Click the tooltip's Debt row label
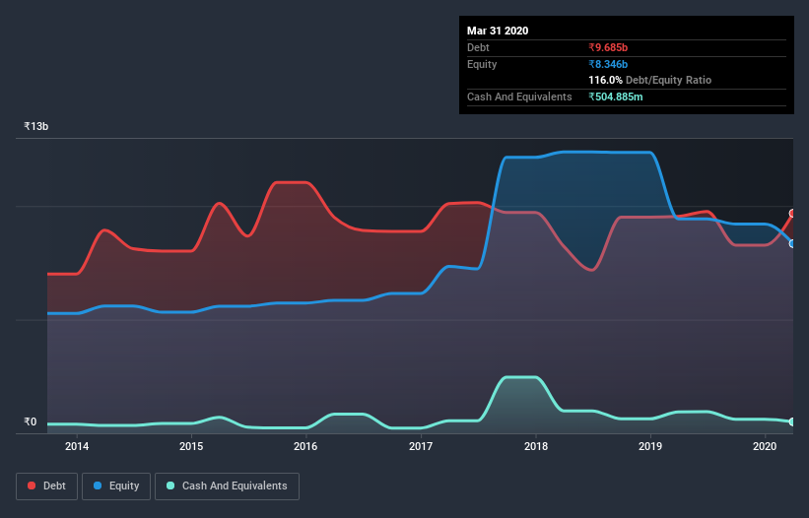This screenshot has width=809, height=518. tap(478, 47)
